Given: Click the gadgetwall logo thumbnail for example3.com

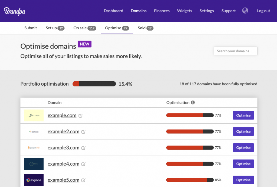Looking at the screenshot, I should 34,148.
